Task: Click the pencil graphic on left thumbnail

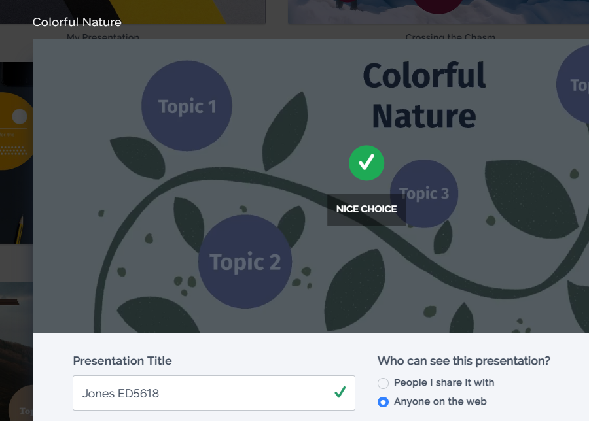Action: point(20,229)
